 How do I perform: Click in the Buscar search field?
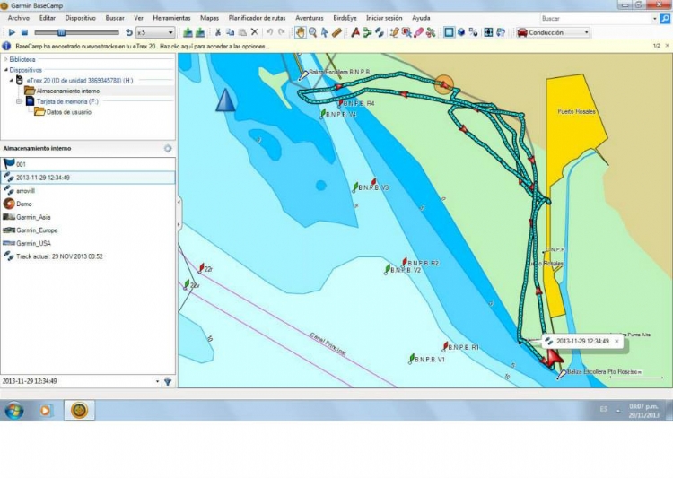[x=596, y=19]
